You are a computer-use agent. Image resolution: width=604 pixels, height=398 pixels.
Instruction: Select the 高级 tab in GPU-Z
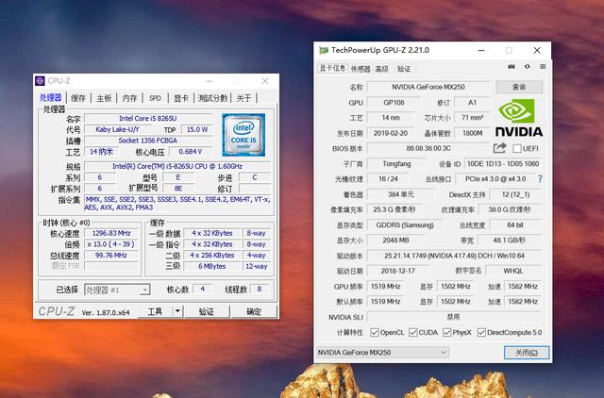(381, 69)
